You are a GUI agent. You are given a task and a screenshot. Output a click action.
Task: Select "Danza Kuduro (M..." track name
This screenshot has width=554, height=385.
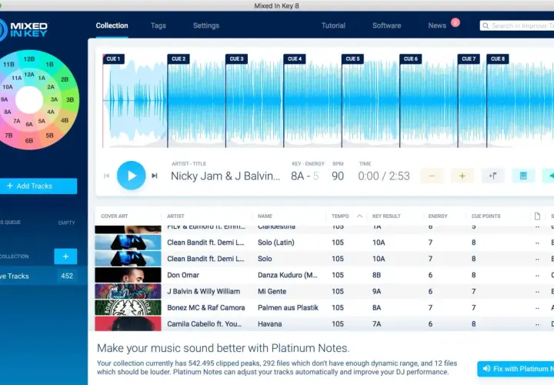coord(287,275)
